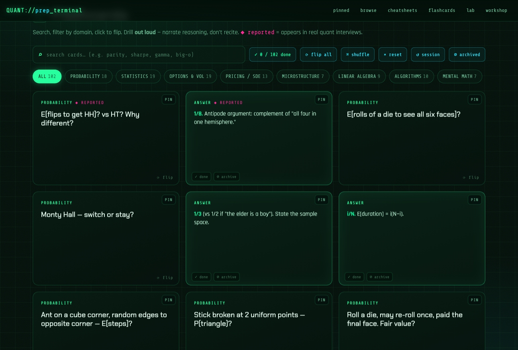Pin the 1/8 antipode answer card
This screenshot has width=518, height=350.
[x=322, y=99]
